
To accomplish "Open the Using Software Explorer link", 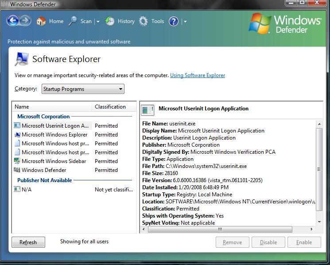I will point(198,75).
